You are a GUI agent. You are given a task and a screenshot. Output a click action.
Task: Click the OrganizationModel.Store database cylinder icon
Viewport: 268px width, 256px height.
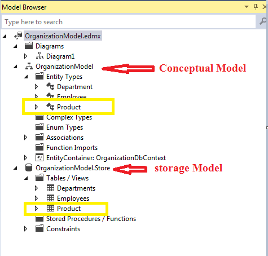click(29, 167)
